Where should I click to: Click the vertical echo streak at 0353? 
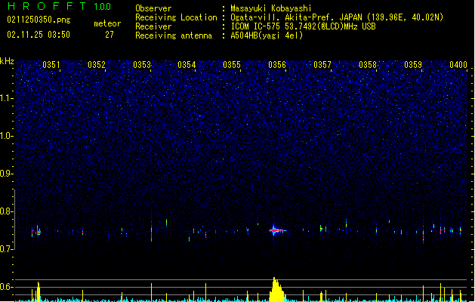click(152, 230)
